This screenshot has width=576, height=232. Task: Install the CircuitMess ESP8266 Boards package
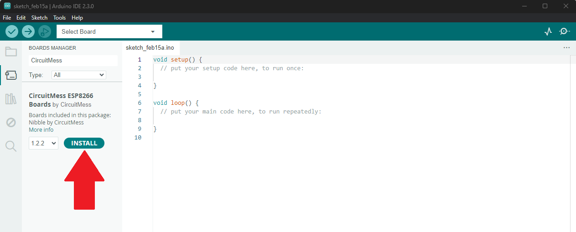pyautogui.click(x=84, y=143)
